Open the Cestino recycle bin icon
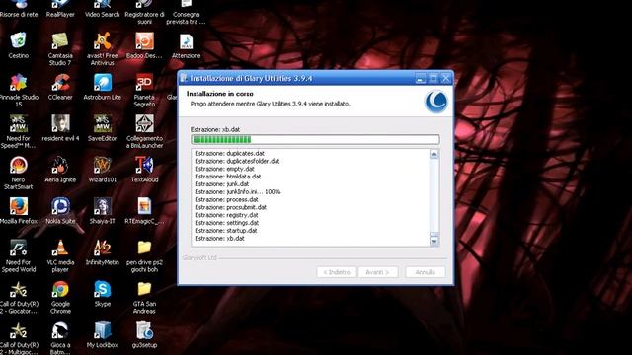Viewport: 632px width, 355px height. point(18,41)
